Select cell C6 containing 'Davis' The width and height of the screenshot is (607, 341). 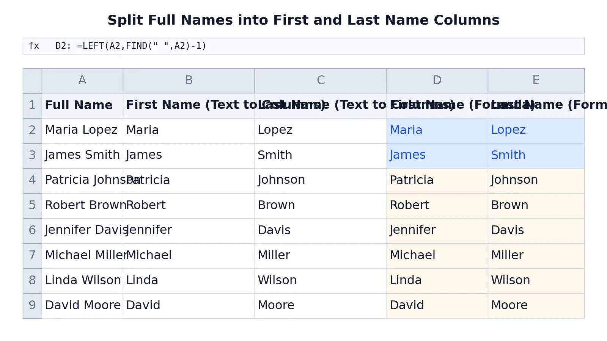pos(321,231)
